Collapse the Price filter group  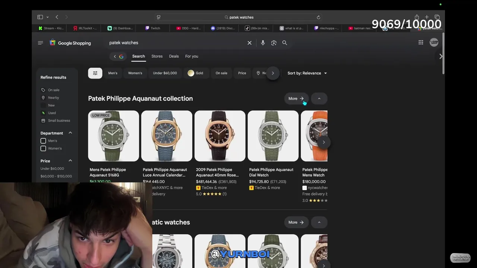coord(70,160)
